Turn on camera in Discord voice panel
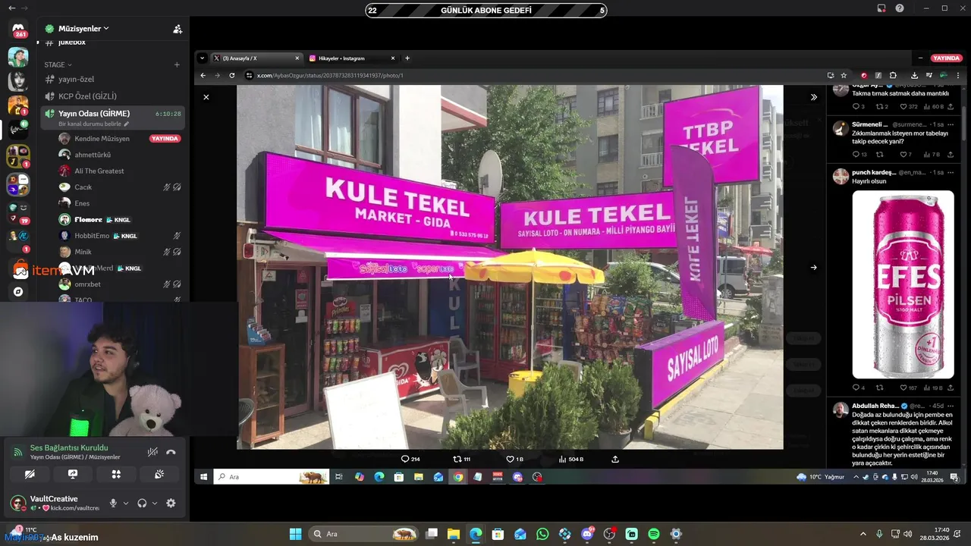The image size is (971, 546). click(30, 474)
